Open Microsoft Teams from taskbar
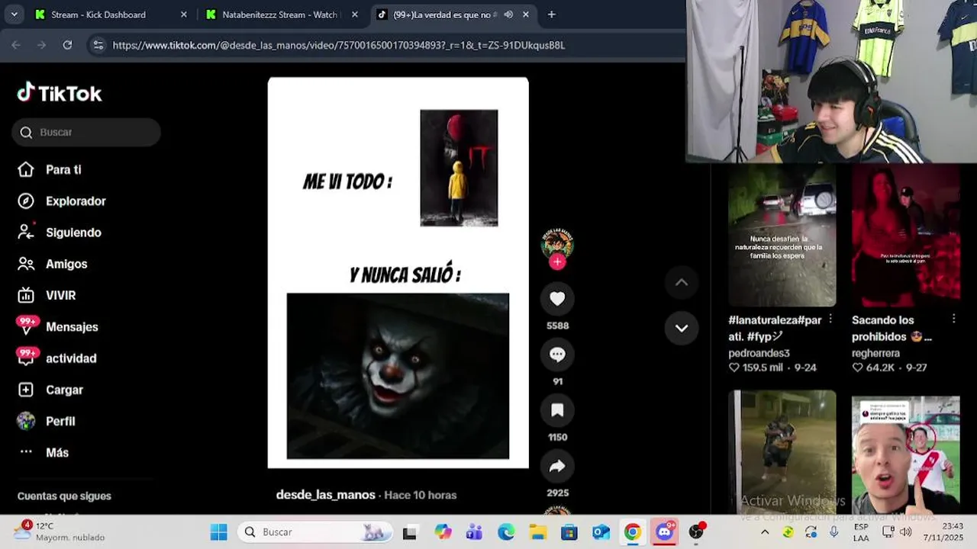Image resolution: width=977 pixels, height=549 pixels. [x=474, y=531]
